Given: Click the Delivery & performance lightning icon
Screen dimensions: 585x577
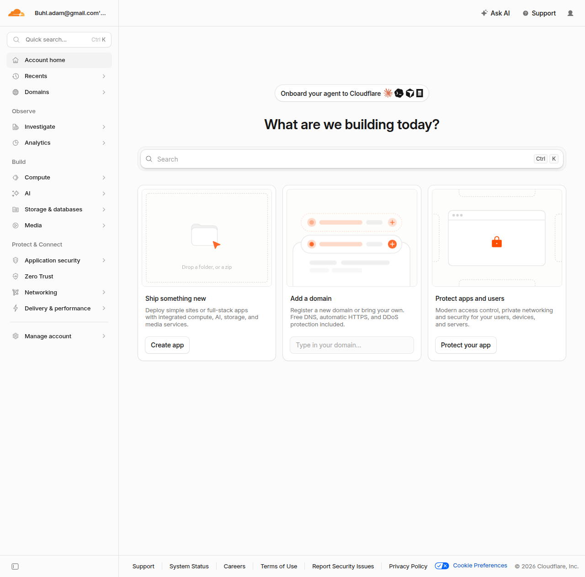Looking at the screenshot, I should (16, 308).
